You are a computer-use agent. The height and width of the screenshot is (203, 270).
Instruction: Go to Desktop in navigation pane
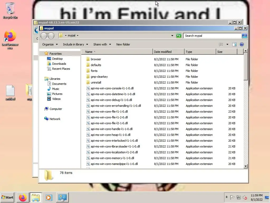57,59
